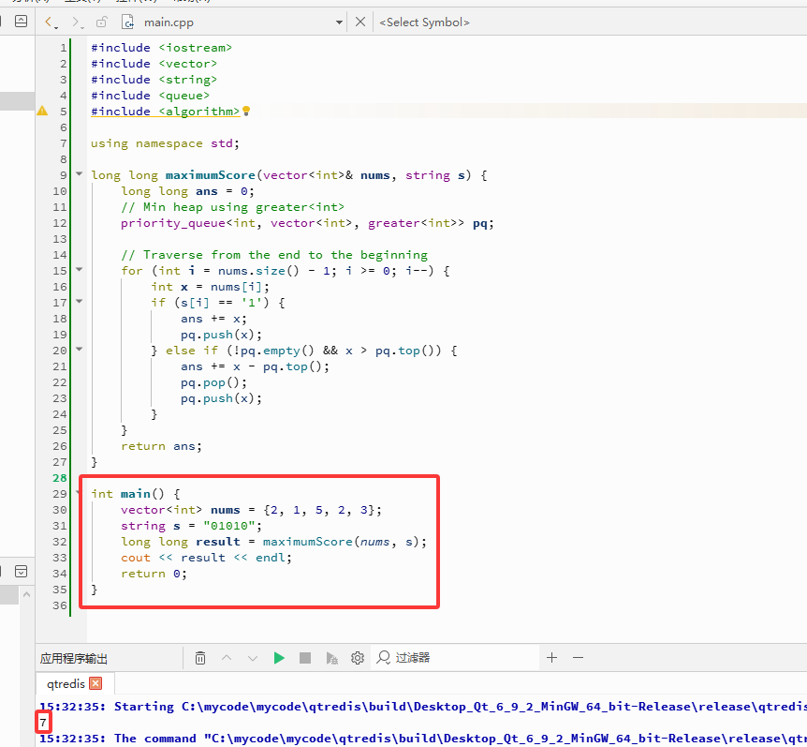Screen dimensions: 807x747
Task: Close the qtredis output tab
Action: click(x=95, y=683)
